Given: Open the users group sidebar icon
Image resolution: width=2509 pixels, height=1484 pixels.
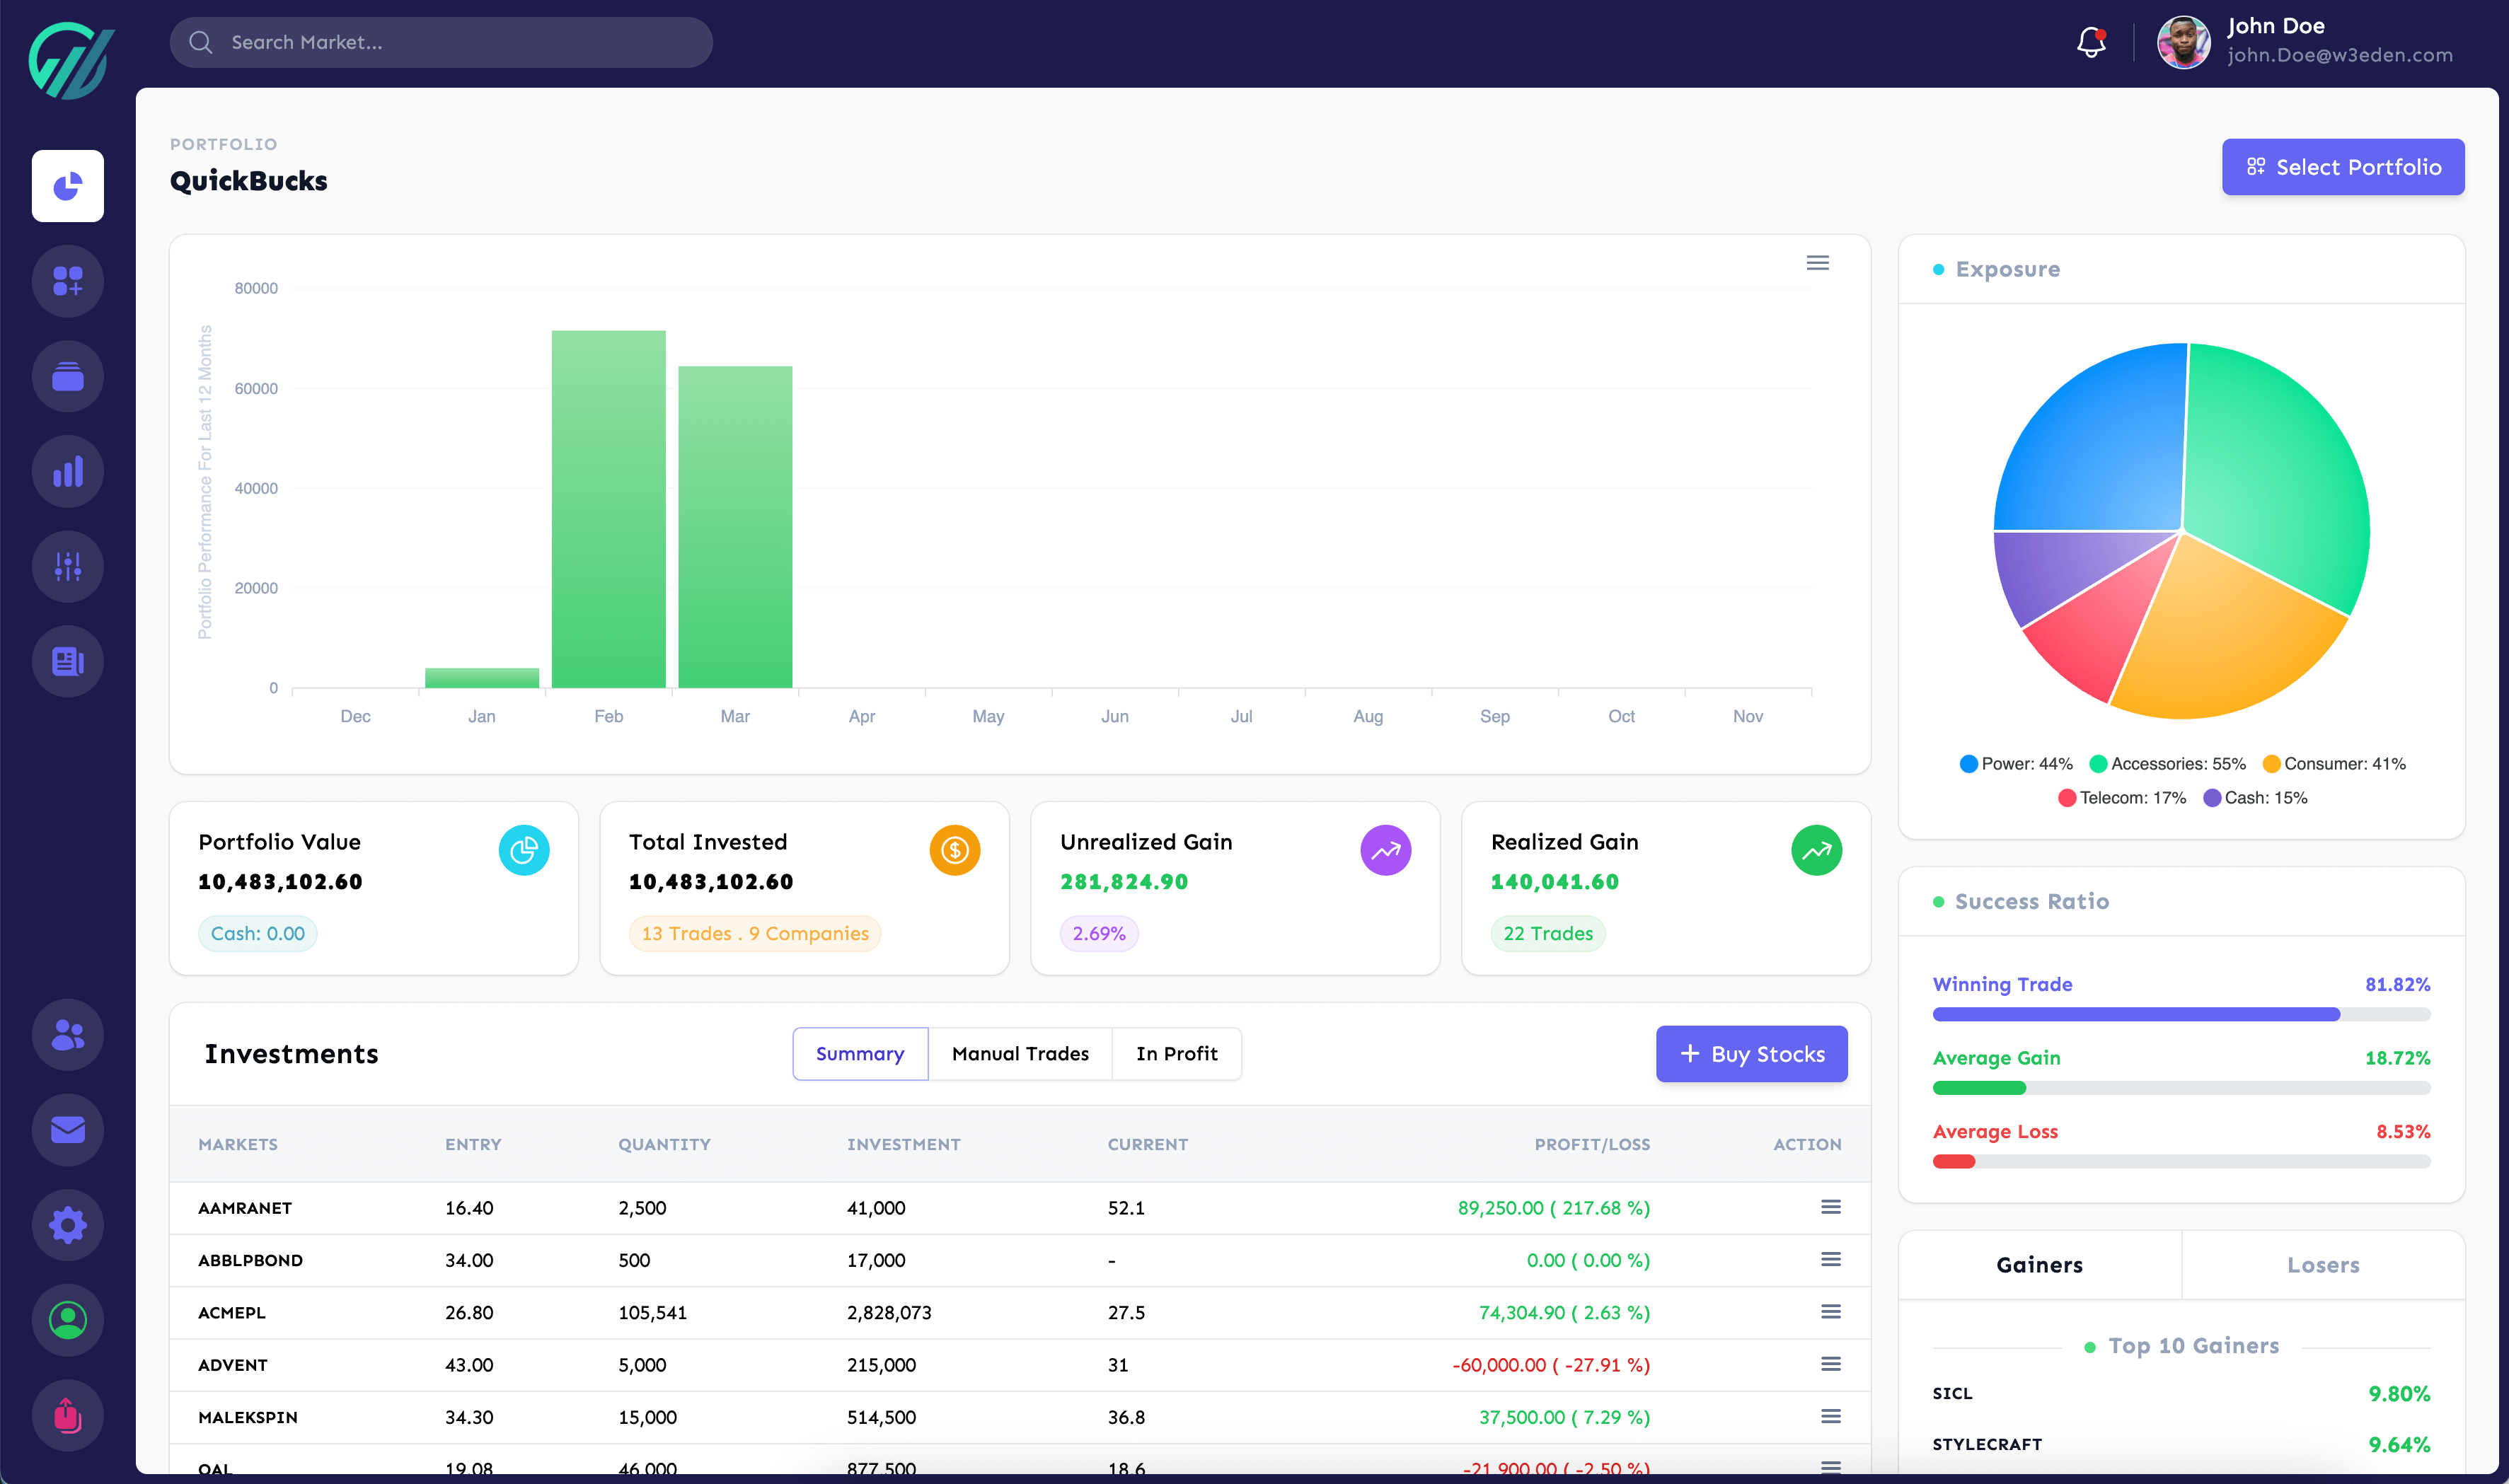Looking at the screenshot, I should (67, 1034).
